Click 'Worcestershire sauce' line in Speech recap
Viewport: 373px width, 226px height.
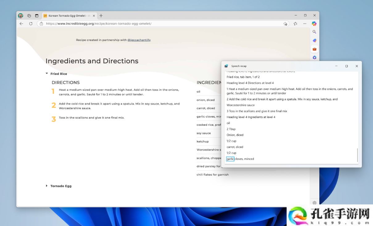click(241, 105)
